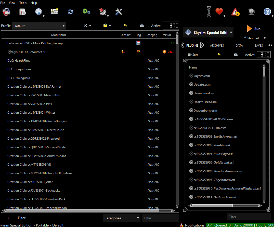Open the Categories dropdown
This screenshot has height=227, width=274.
tap(122, 218)
